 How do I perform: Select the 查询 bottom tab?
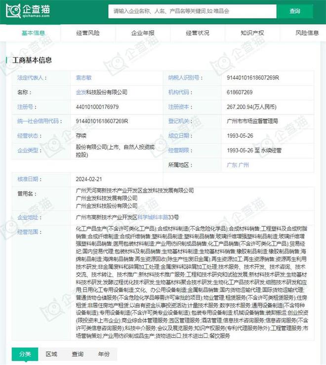click(x=78, y=354)
